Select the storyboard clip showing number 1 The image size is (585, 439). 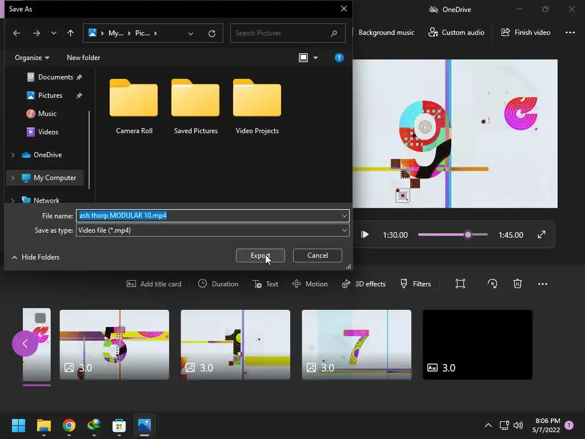click(x=235, y=345)
